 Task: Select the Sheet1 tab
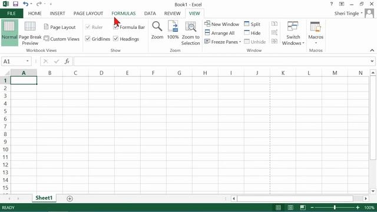click(x=44, y=198)
